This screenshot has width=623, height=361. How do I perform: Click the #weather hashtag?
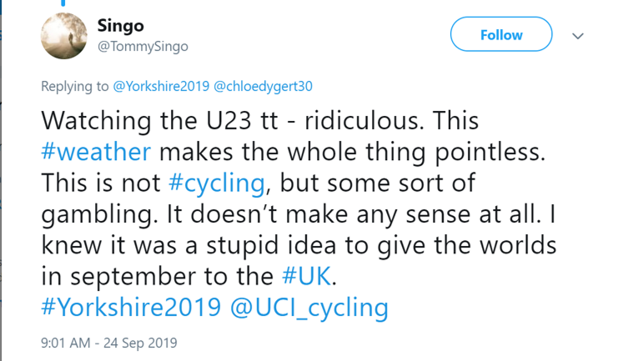pyautogui.click(x=96, y=153)
